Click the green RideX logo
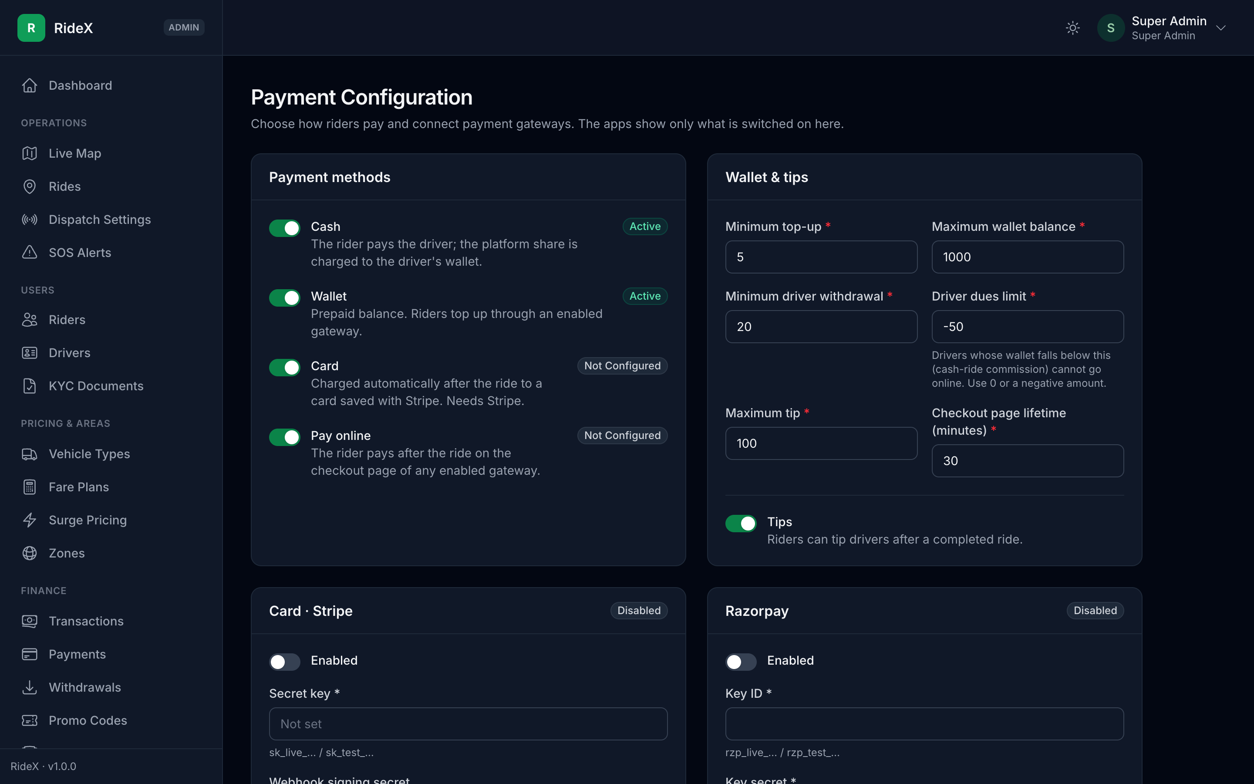Viewport: 1254px width, 784px height. coord(31,28)
